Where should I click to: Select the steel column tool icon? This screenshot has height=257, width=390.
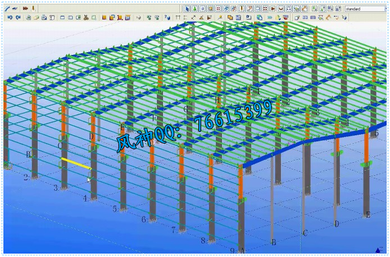point(33,9)
